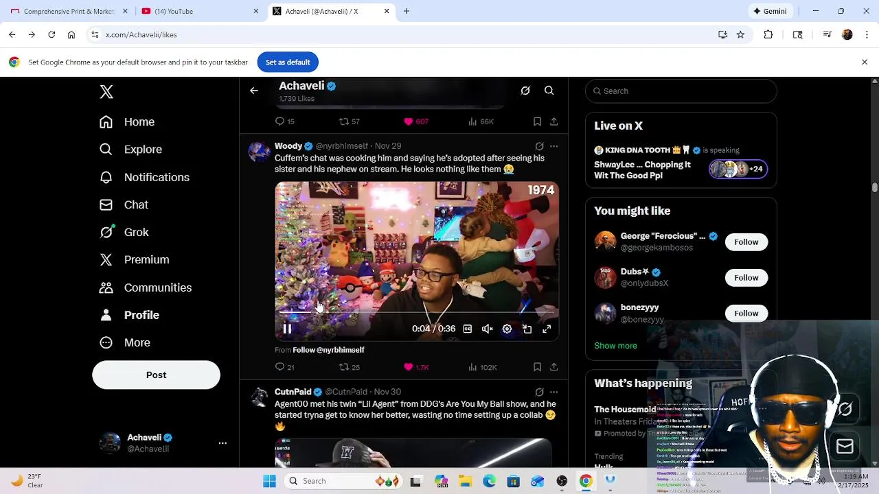Unlike Woody's post with 1.7K likes
This screenshot has height=494, width=879.
pyautogui.click(x=416, y=367)
